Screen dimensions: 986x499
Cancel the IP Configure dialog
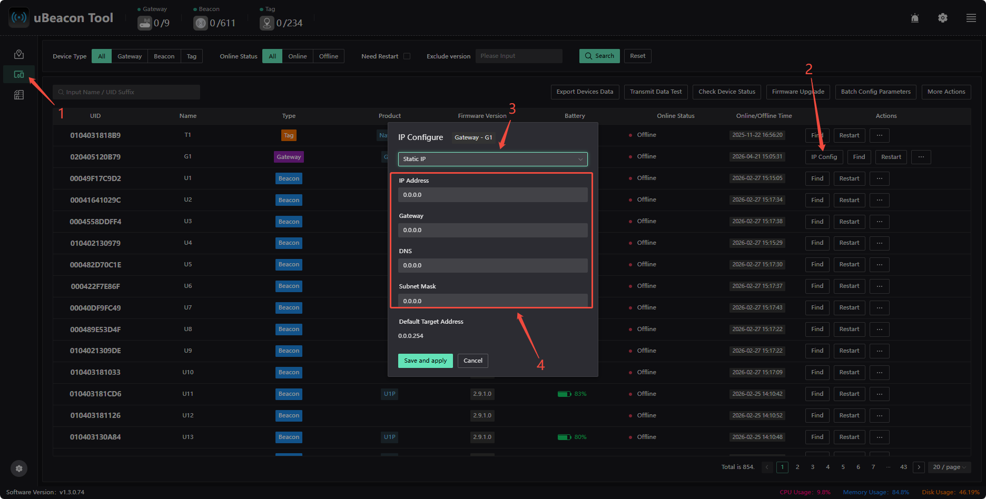point(473,361)
